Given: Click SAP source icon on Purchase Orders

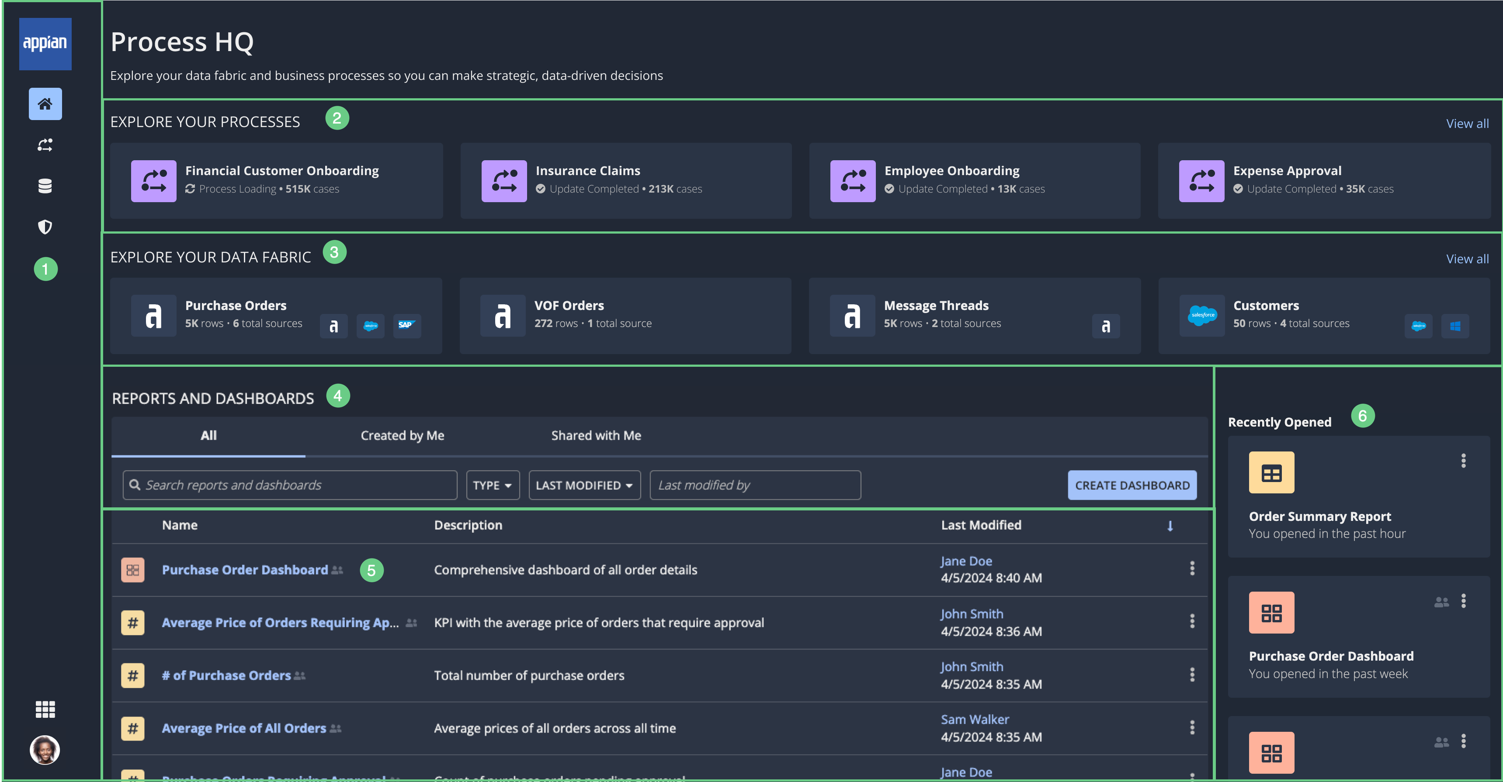Looking at the screenshot, I should [407, 326].
